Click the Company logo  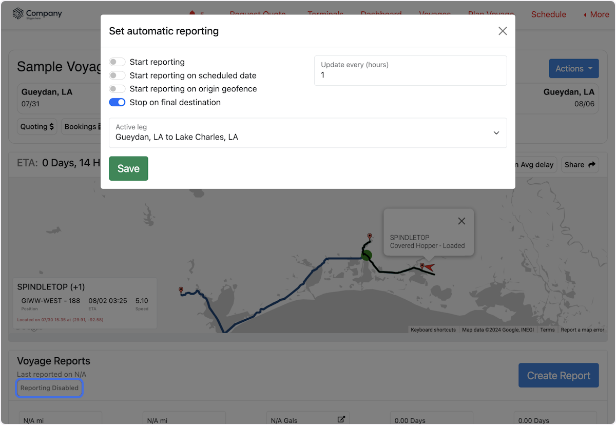click(36, 13)
